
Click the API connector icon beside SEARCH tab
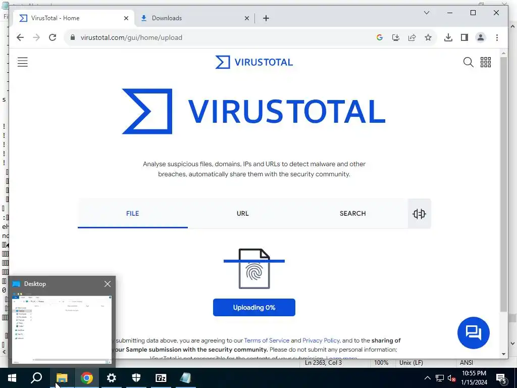pyautogui.click(x=419, y=214)
